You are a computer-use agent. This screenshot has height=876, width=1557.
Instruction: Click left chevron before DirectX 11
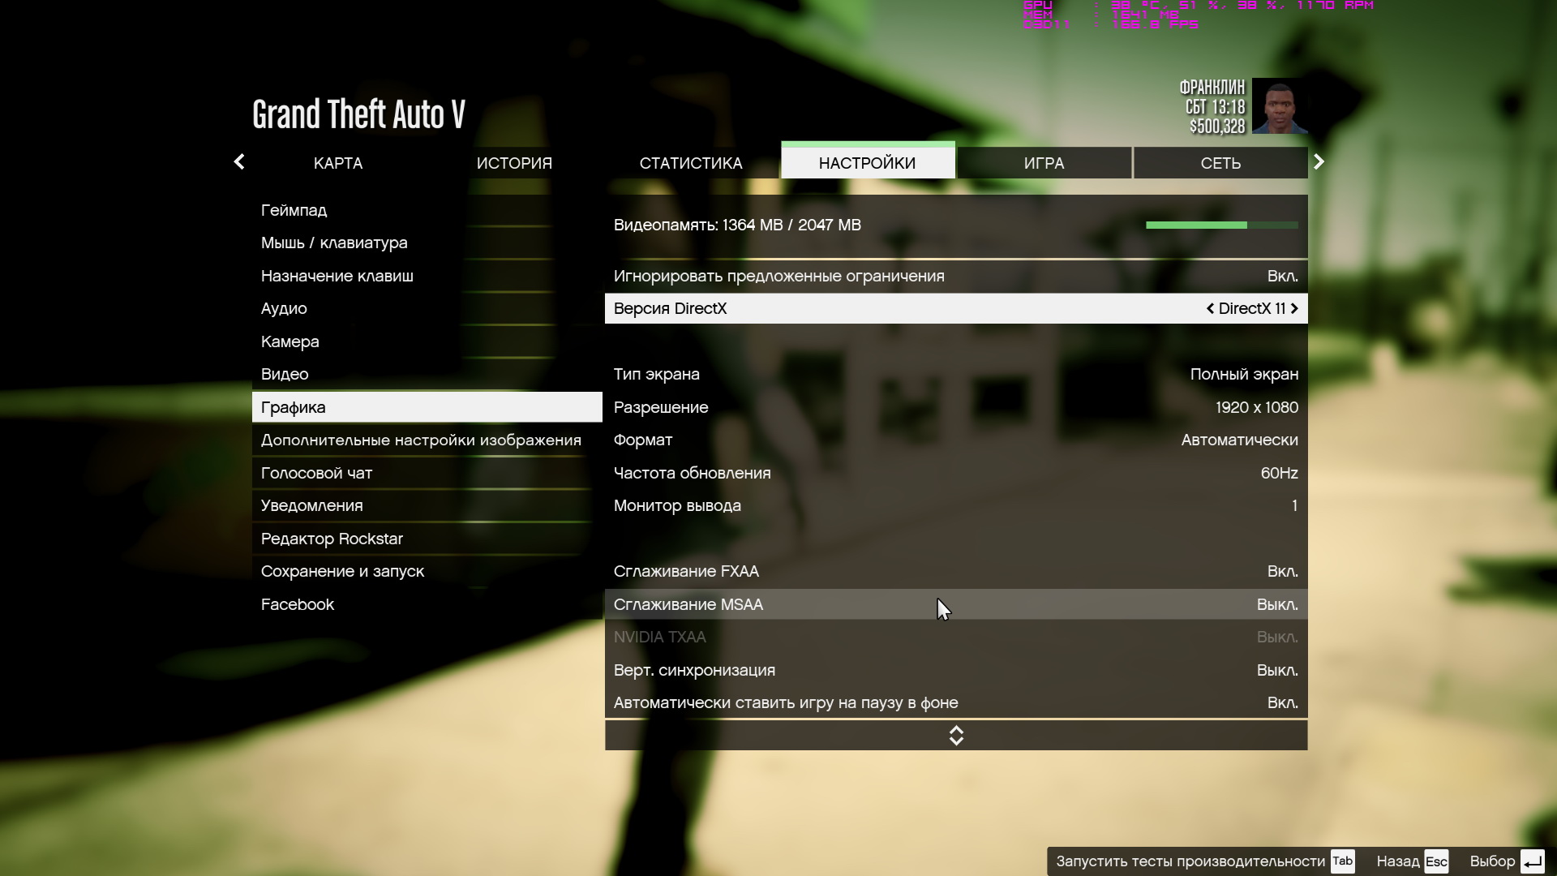1210,308
